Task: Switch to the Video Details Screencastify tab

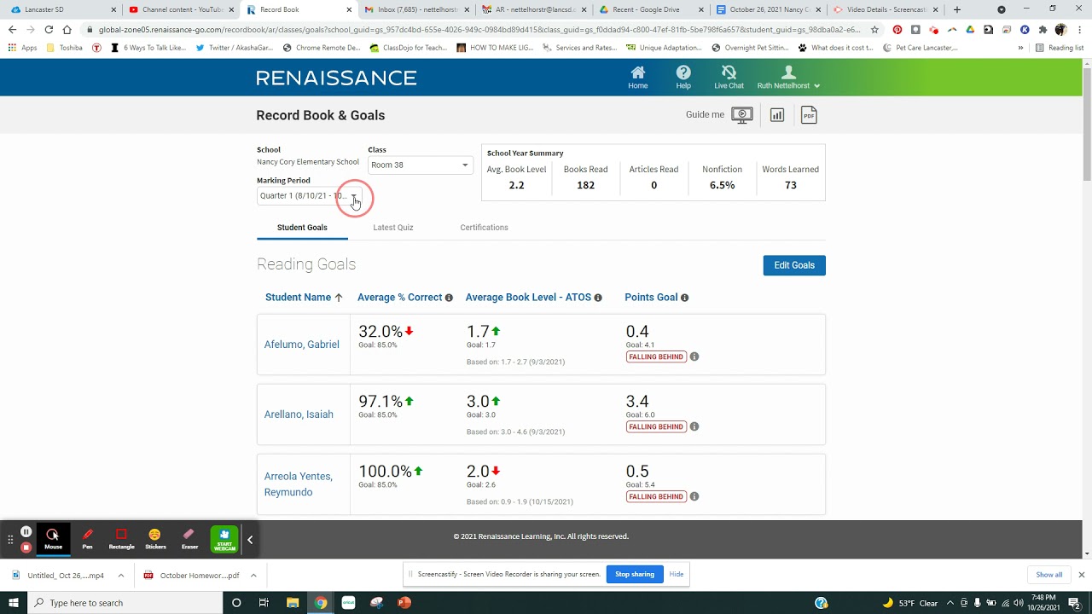Action: [x=886, y=9]
